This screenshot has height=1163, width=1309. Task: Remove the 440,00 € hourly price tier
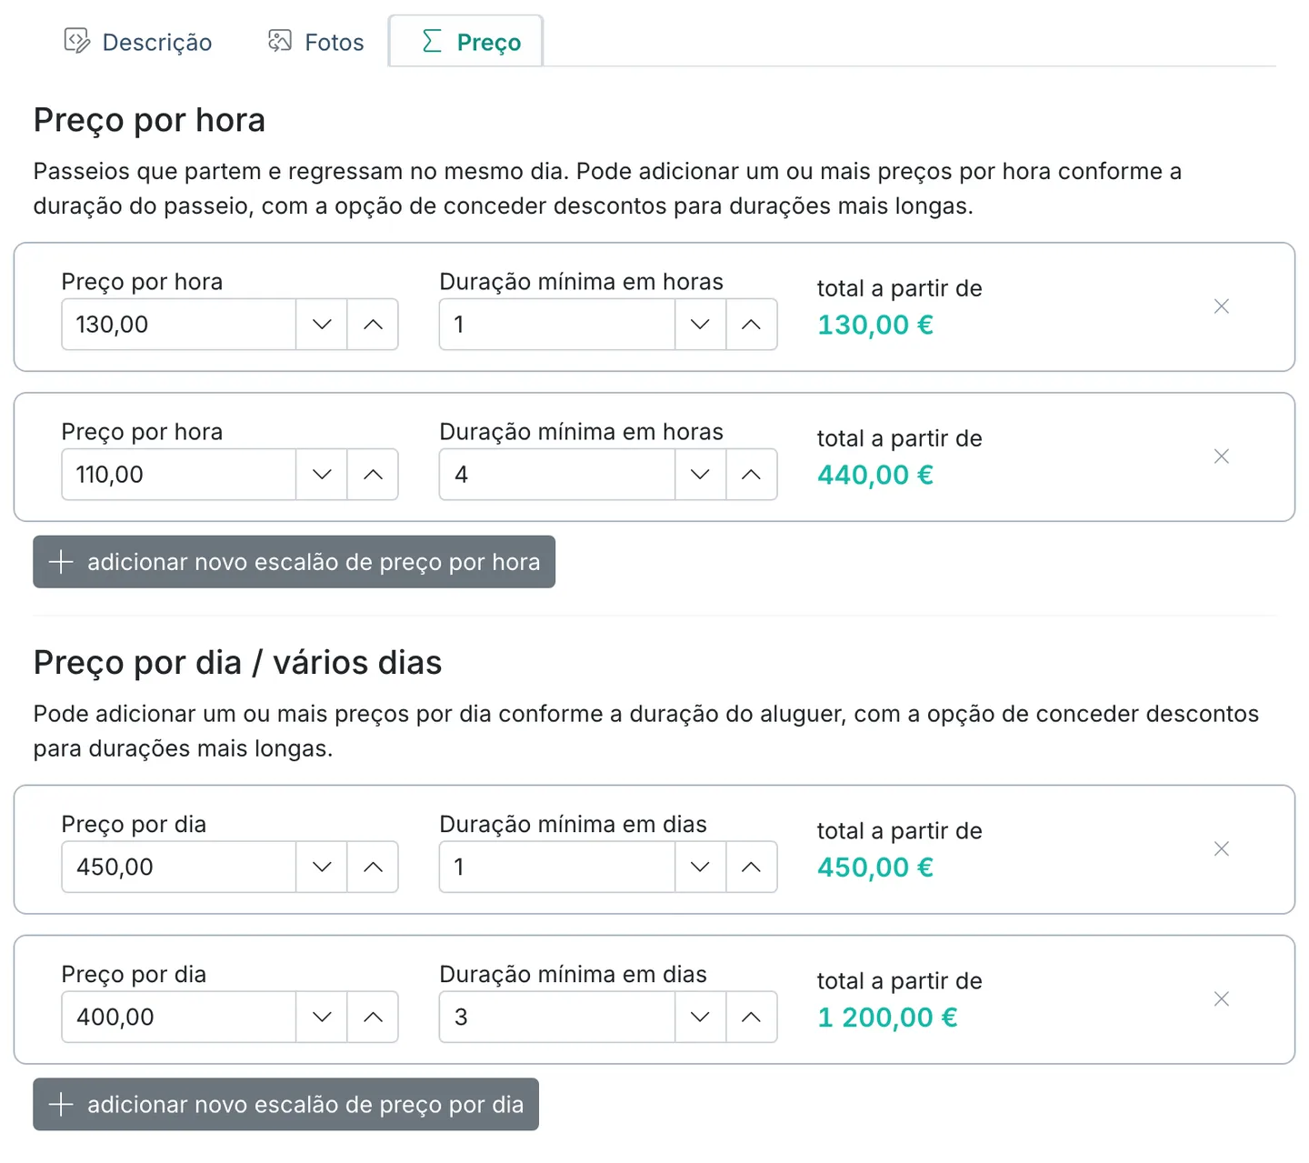coord(1222,456)
